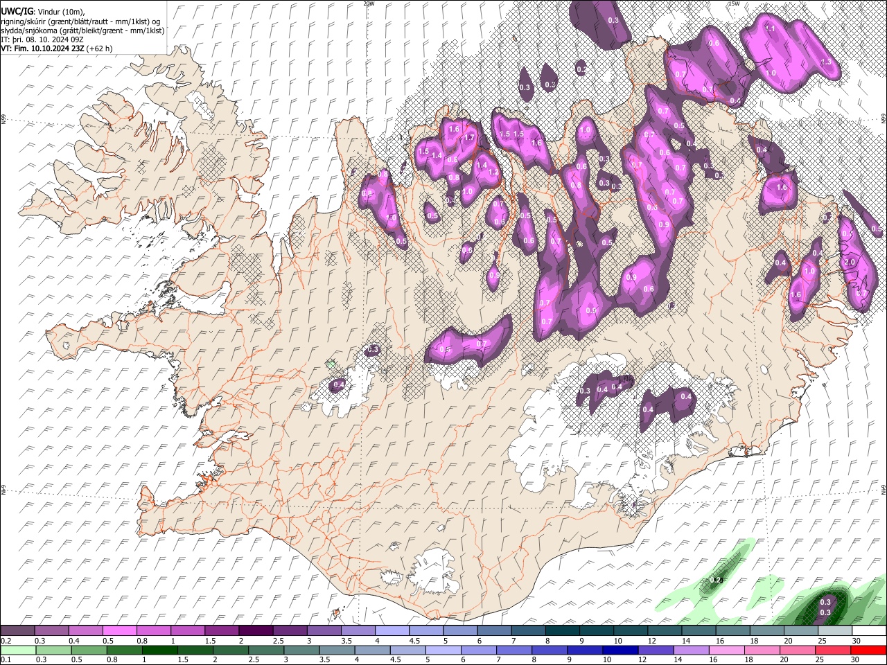
Task: Click the '1.7' snowfall value label
Action: [x=470, y=138]
